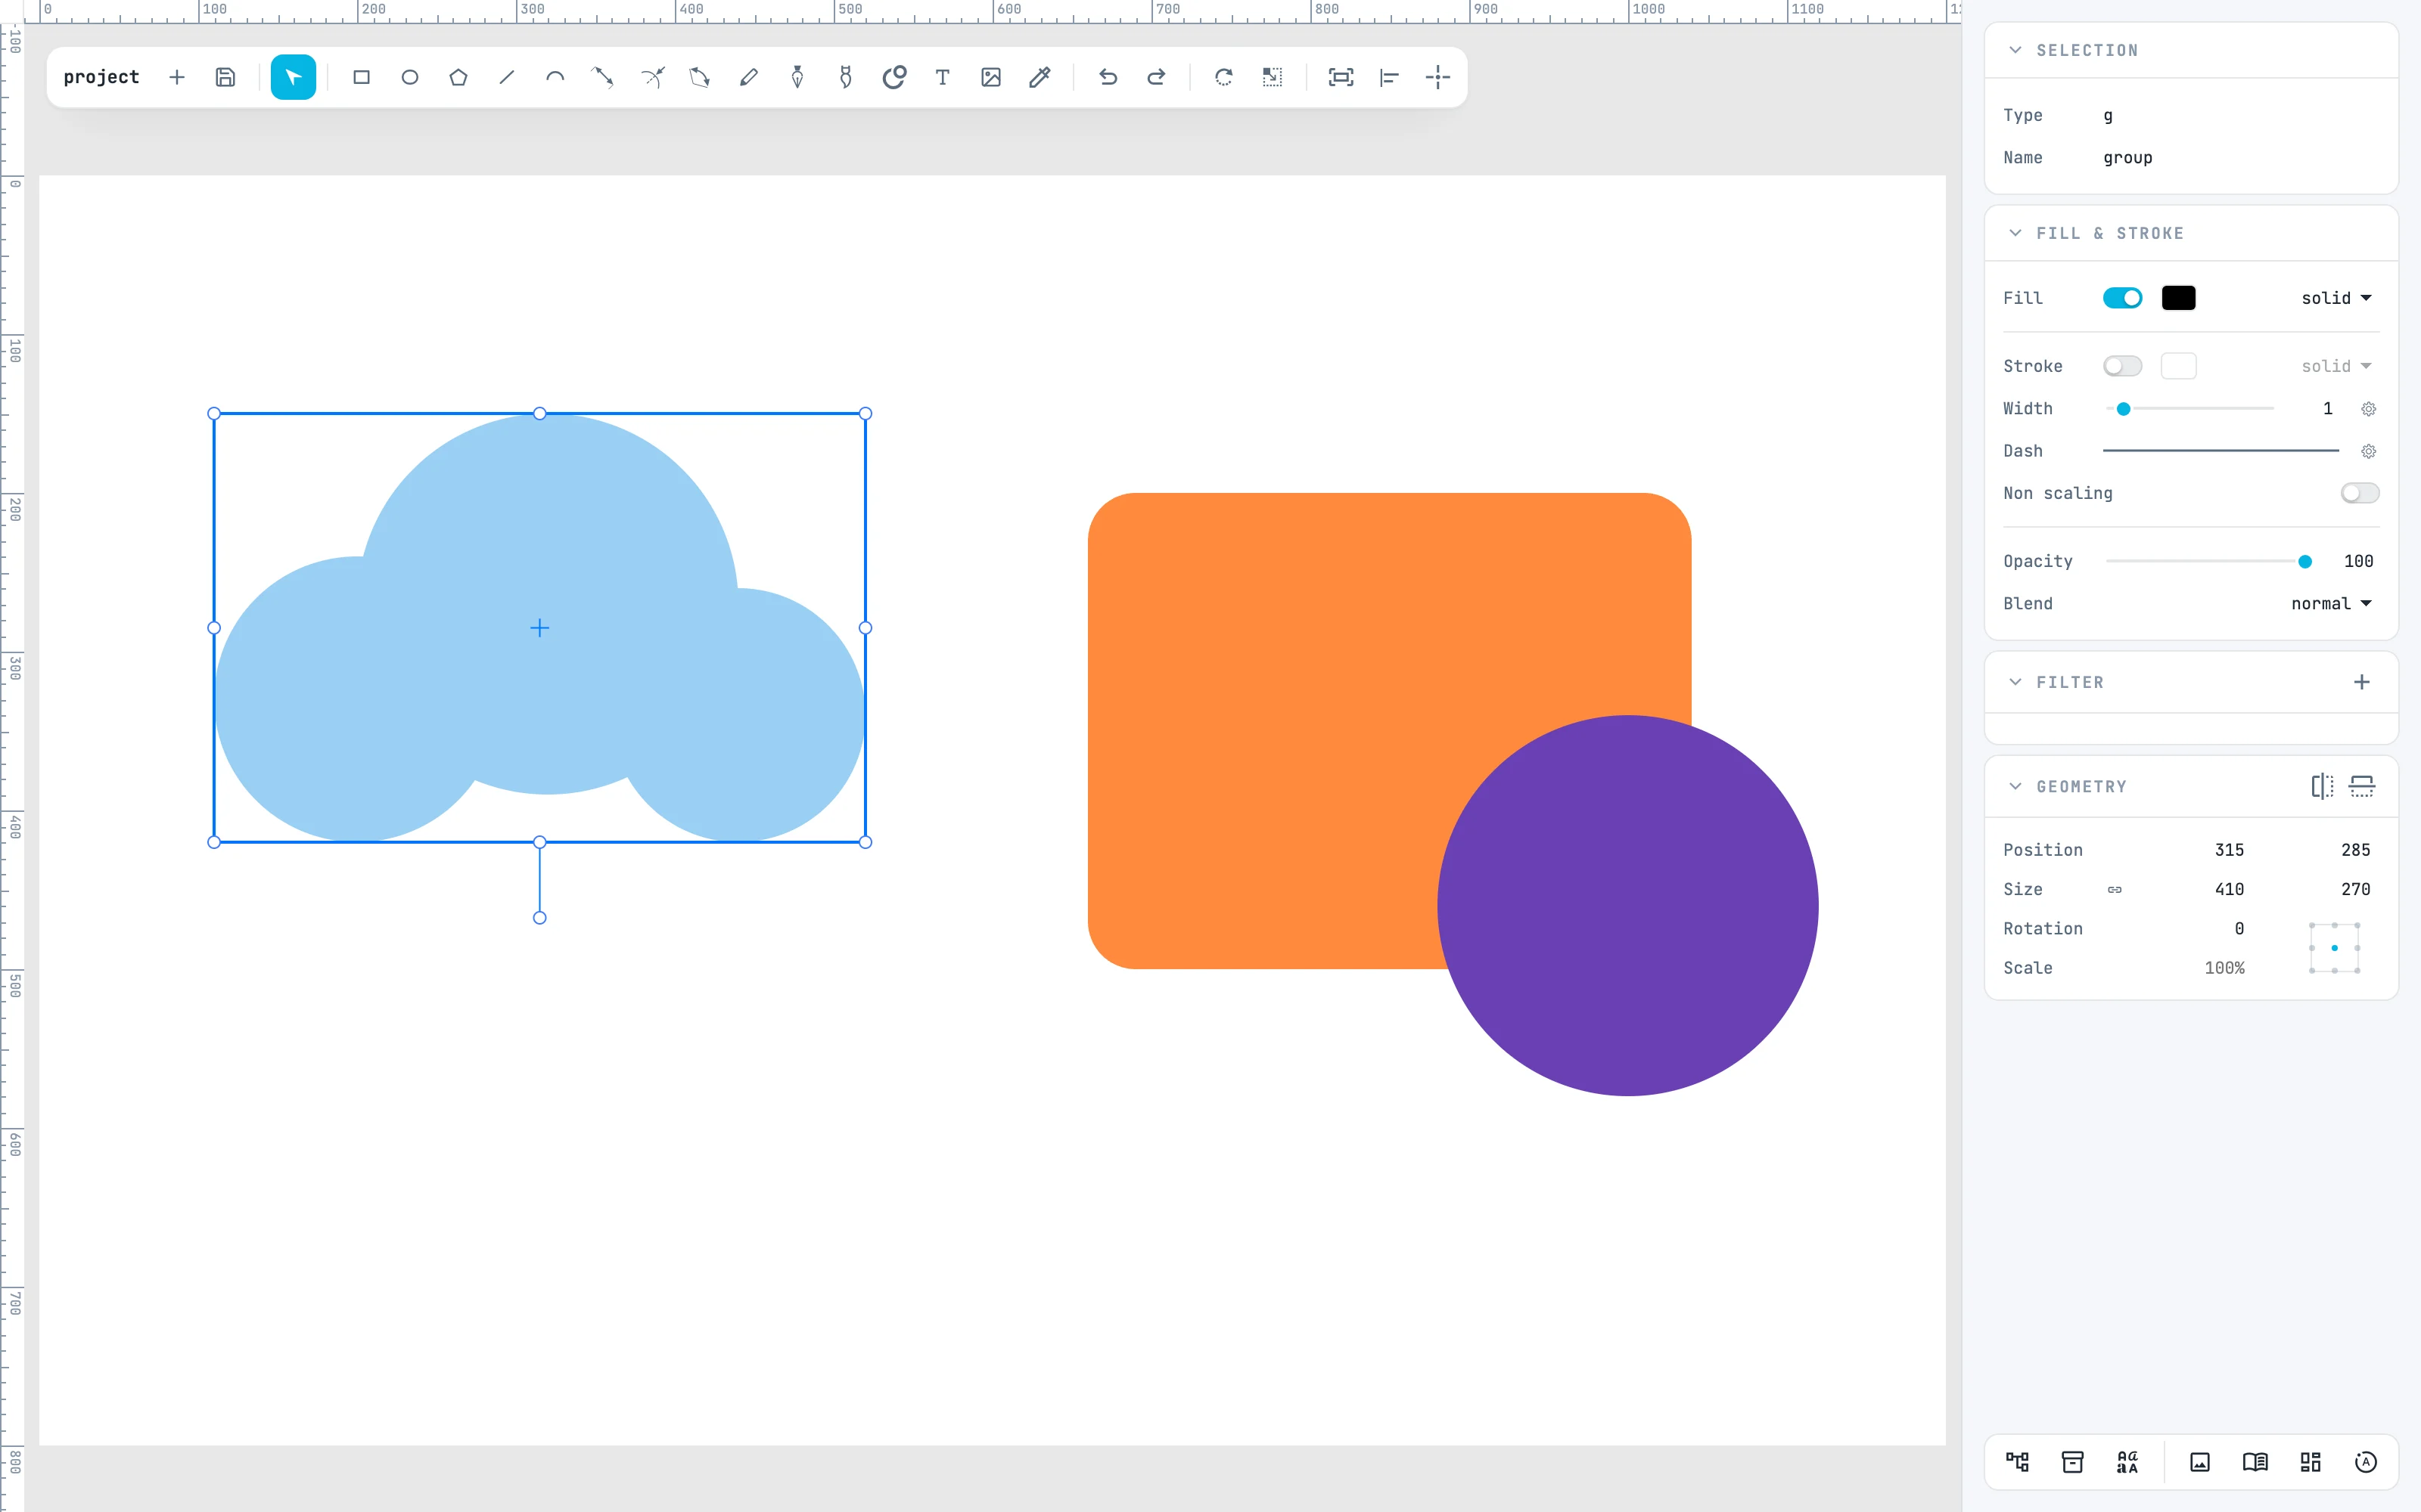Collapse the Fill & Stroke section

[x=2015, y=233]
